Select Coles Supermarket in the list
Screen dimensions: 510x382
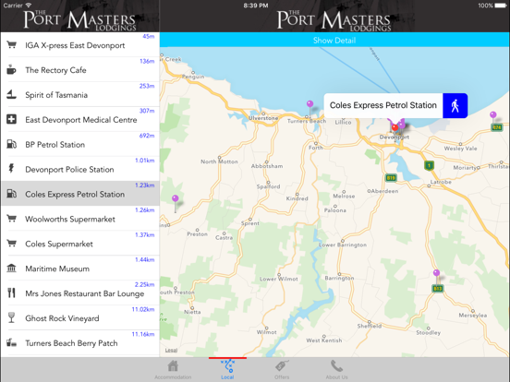(80, 244)
